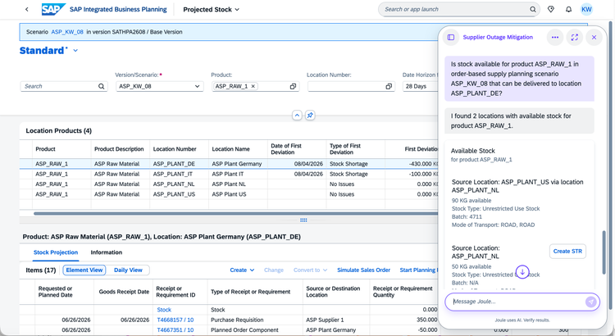
Task: Switch to the Information tab
Action: pyautogui.click(x=107, y=252)
